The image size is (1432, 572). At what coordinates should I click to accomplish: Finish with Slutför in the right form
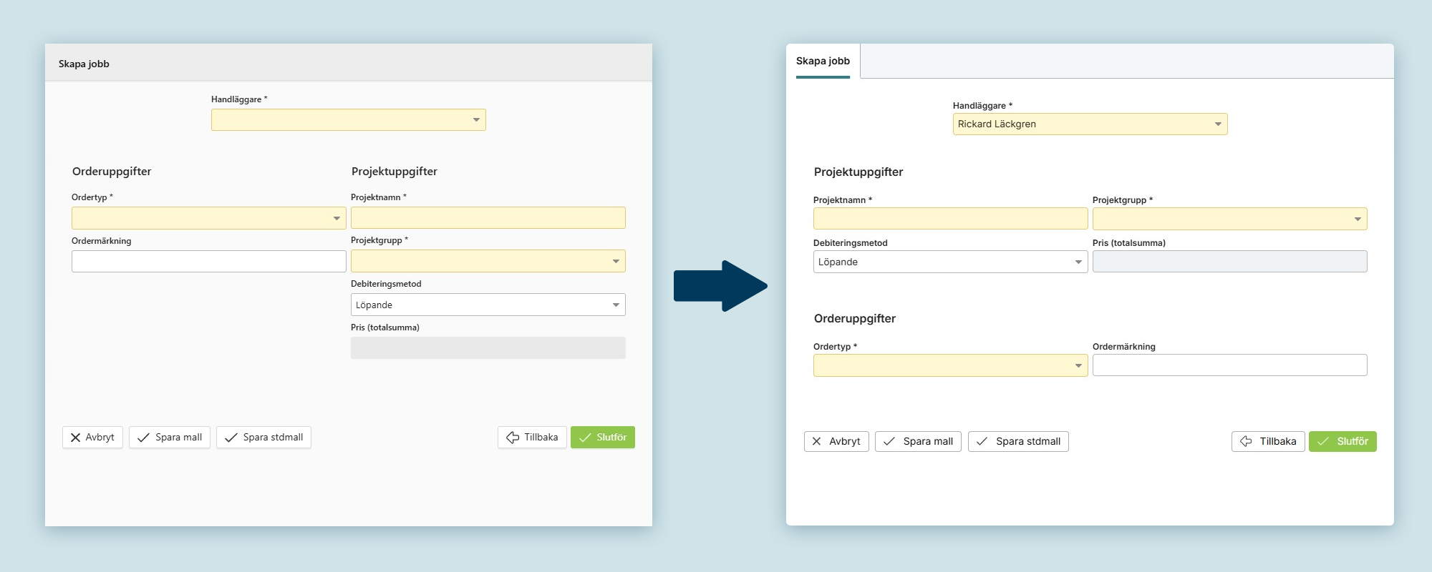[1342, 442]
